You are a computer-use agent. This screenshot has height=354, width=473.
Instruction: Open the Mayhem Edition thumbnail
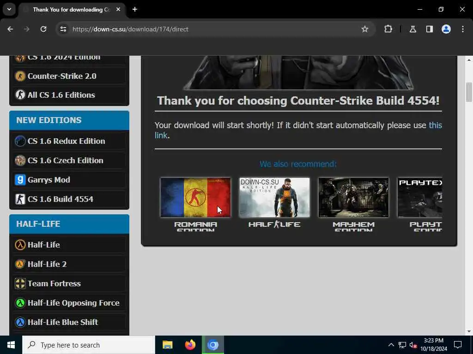(353, 197)
